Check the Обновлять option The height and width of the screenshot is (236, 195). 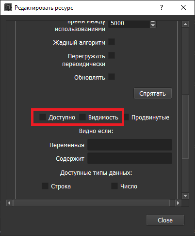tap(112, 77)
